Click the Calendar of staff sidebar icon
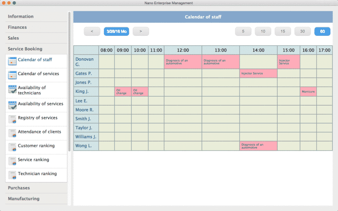Image resolution: width=338 pixels, height=211 pixels. (x=12, y=61)
